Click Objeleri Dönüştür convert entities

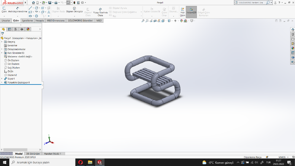[74, 10]
